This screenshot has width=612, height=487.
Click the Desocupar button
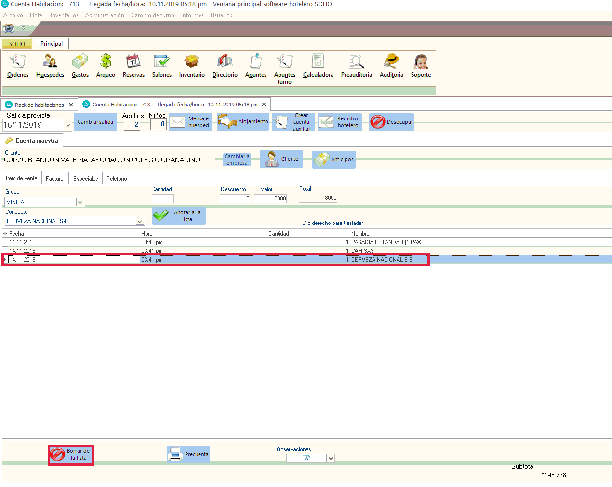tap(391, 122)
